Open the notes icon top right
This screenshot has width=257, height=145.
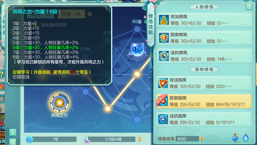[249, 7]
